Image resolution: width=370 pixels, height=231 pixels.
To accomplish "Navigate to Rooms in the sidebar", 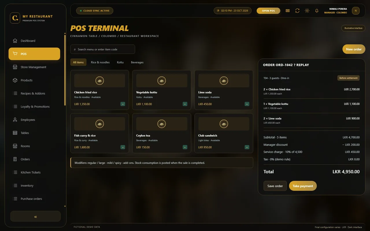I will point(34,146).
